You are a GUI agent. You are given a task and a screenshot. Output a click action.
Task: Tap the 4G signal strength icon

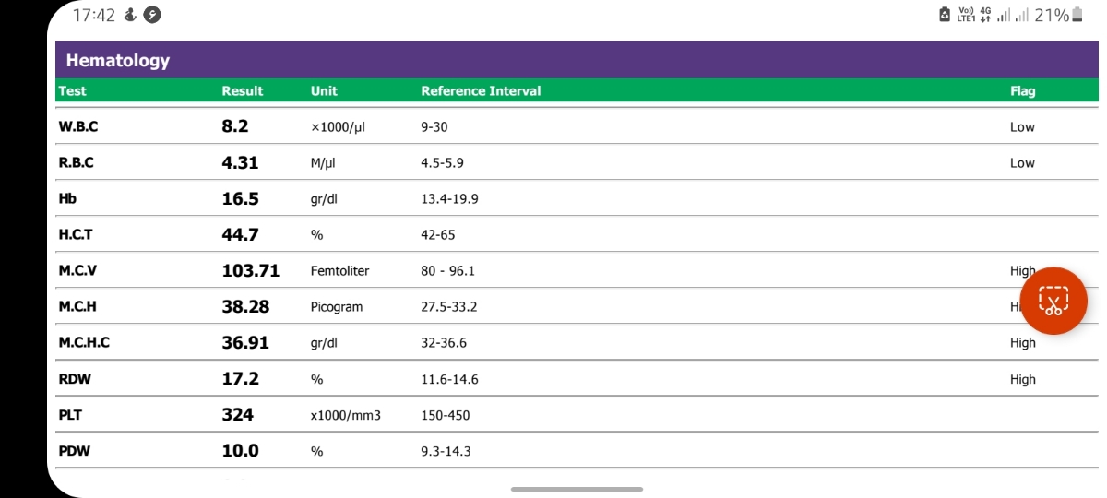coord(986,15)
